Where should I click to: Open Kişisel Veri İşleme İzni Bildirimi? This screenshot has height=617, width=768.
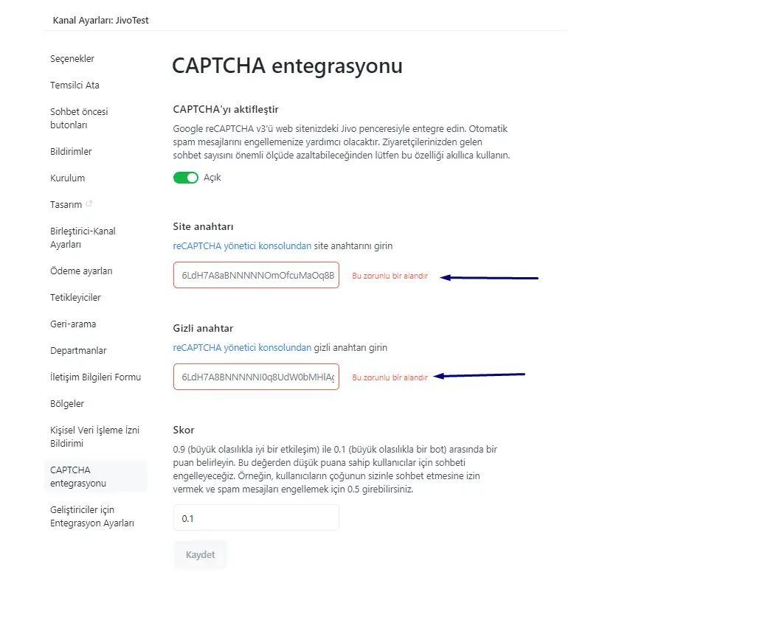(94, 437)
